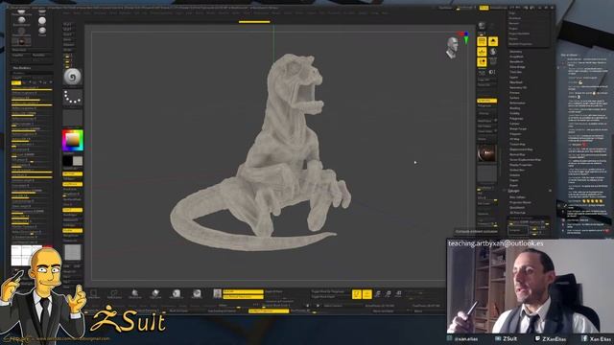This screenshot has width=614, height=345.
Task: Click sixth icon on bottom shelf
Action: 197,293
